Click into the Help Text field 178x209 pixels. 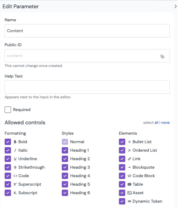pyautogui.click(x=87, y=87)
